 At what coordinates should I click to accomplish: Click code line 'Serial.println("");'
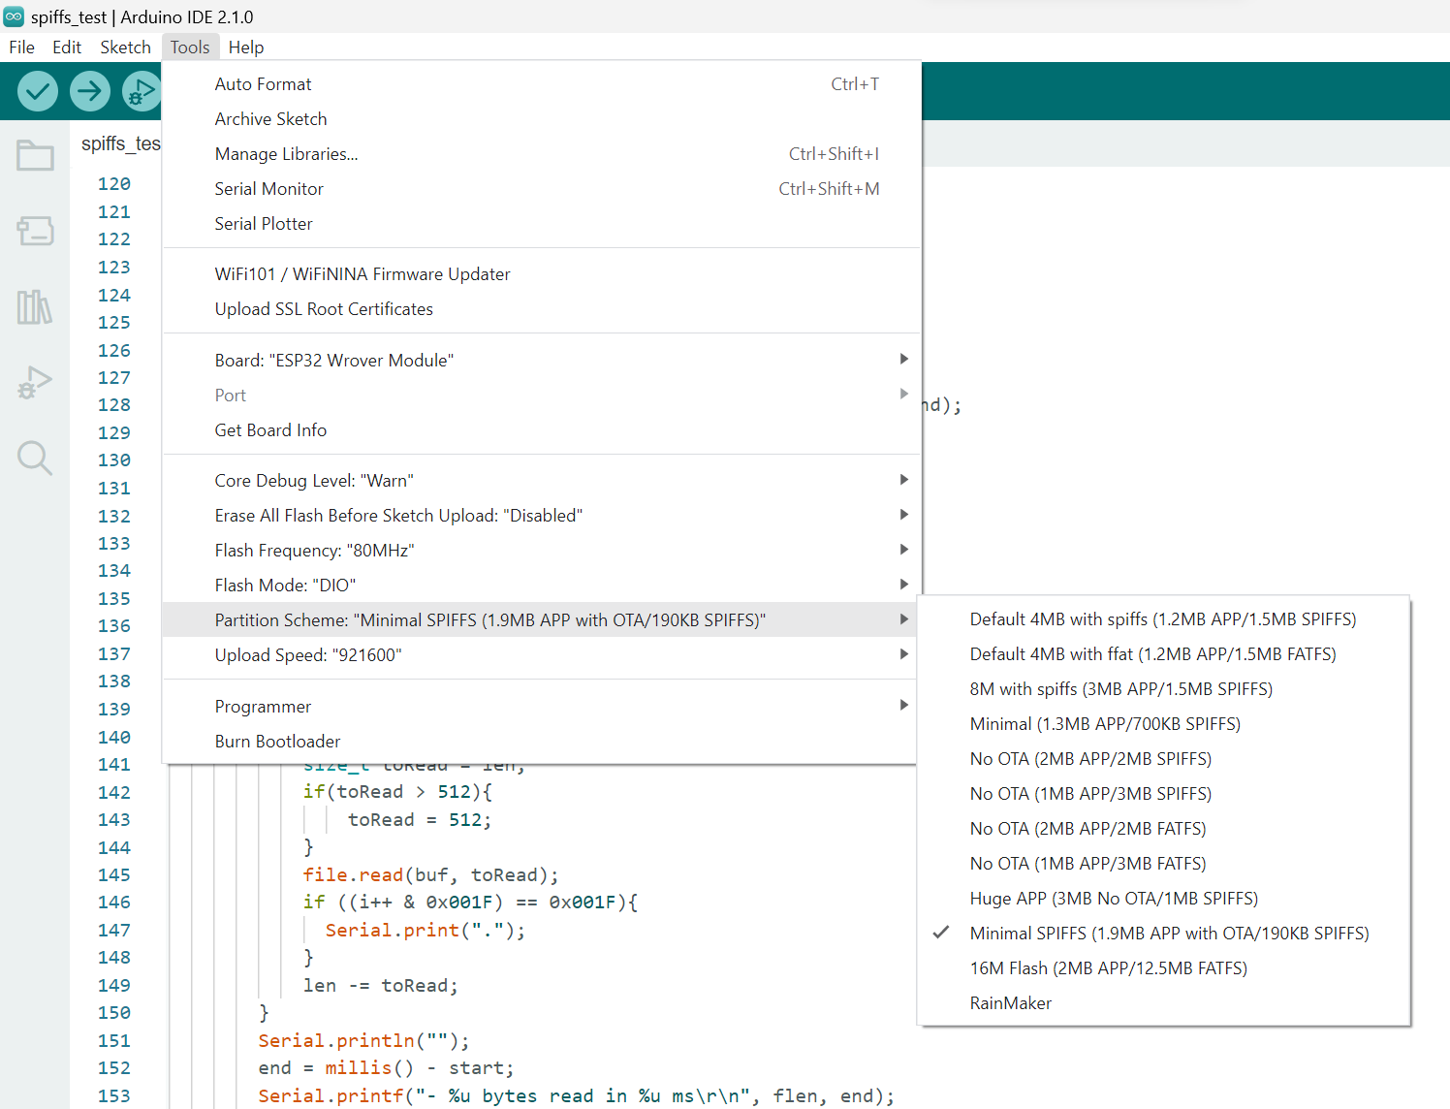pos(363,1040)
